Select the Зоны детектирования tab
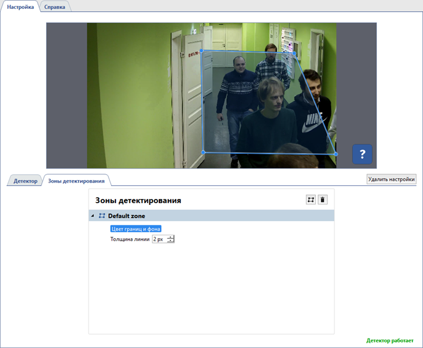 coord(76,181)
